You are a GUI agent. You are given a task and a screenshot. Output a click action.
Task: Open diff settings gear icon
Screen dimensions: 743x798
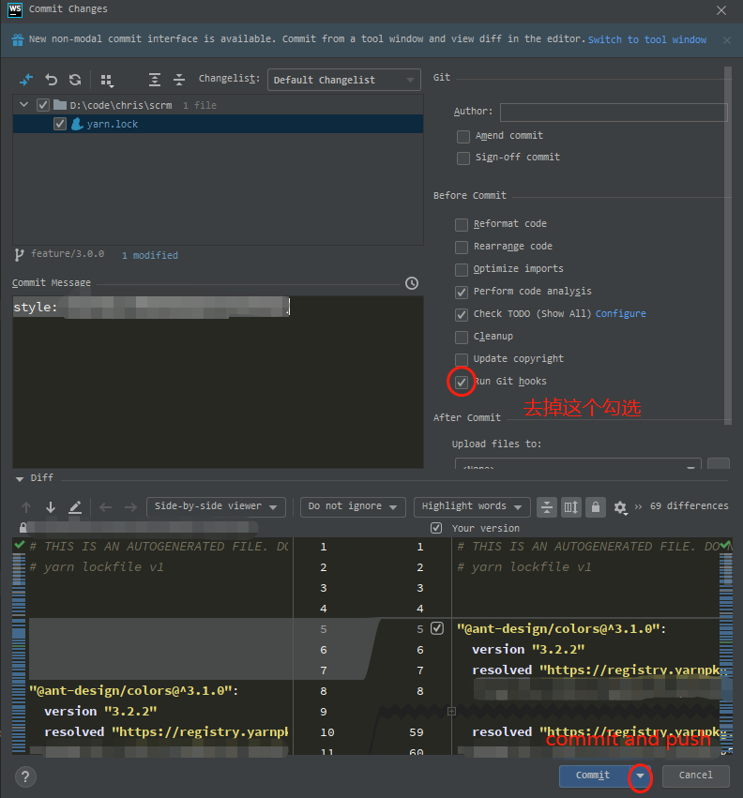[620, 507]
